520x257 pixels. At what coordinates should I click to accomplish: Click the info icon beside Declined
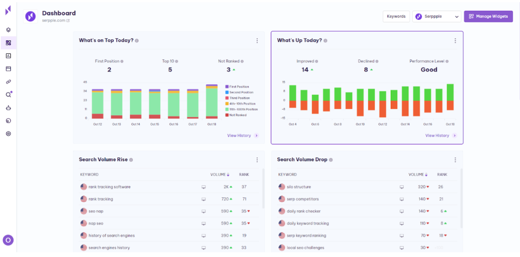[x=377, y=61]
